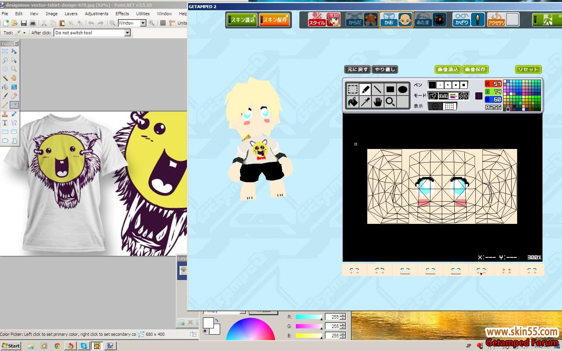
Task: Select the Getamped selection marquee tool
Action: (353, 89)
